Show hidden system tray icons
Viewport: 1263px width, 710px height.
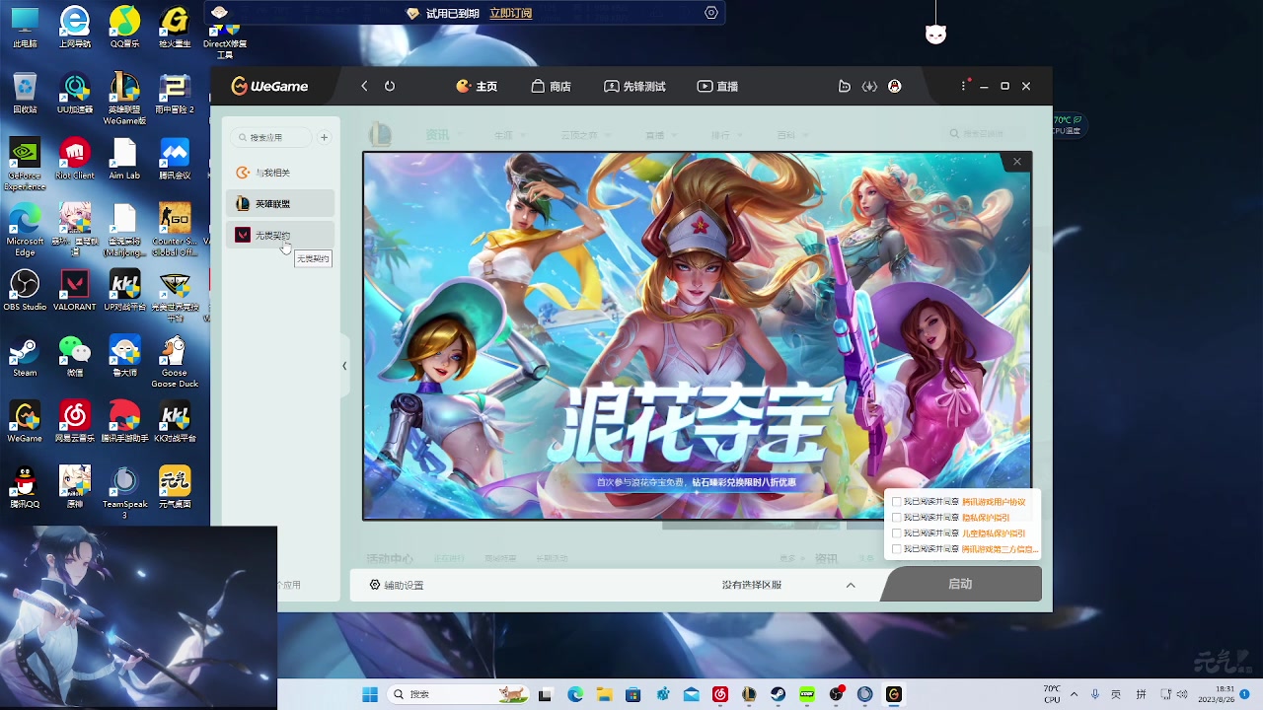[x=1075, y=694]
